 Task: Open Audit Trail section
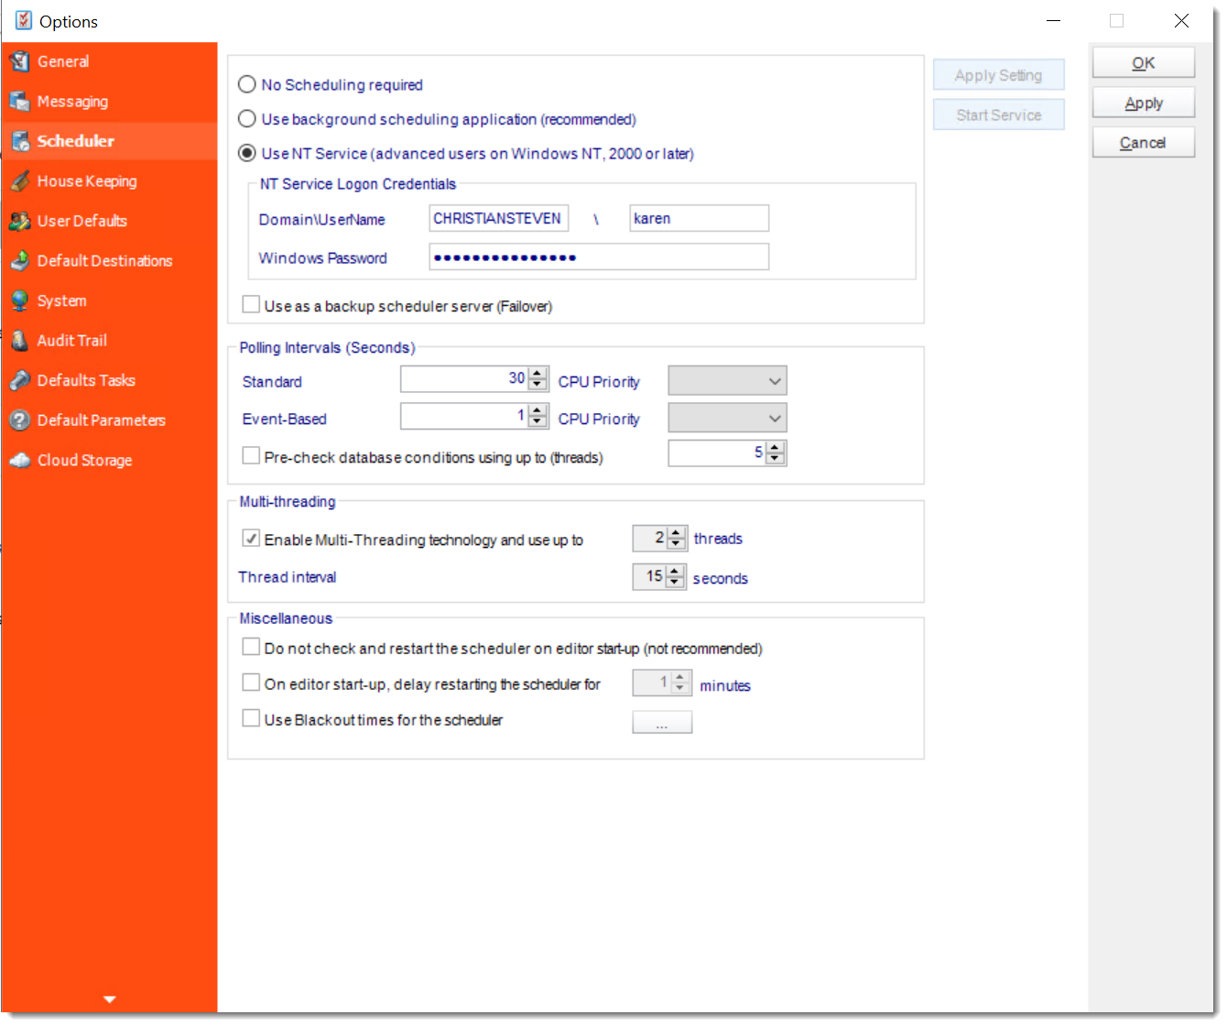tap(109, 341)
